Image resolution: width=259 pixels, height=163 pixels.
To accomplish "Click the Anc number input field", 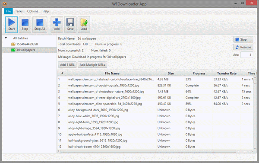I will (x=246, y=55).
